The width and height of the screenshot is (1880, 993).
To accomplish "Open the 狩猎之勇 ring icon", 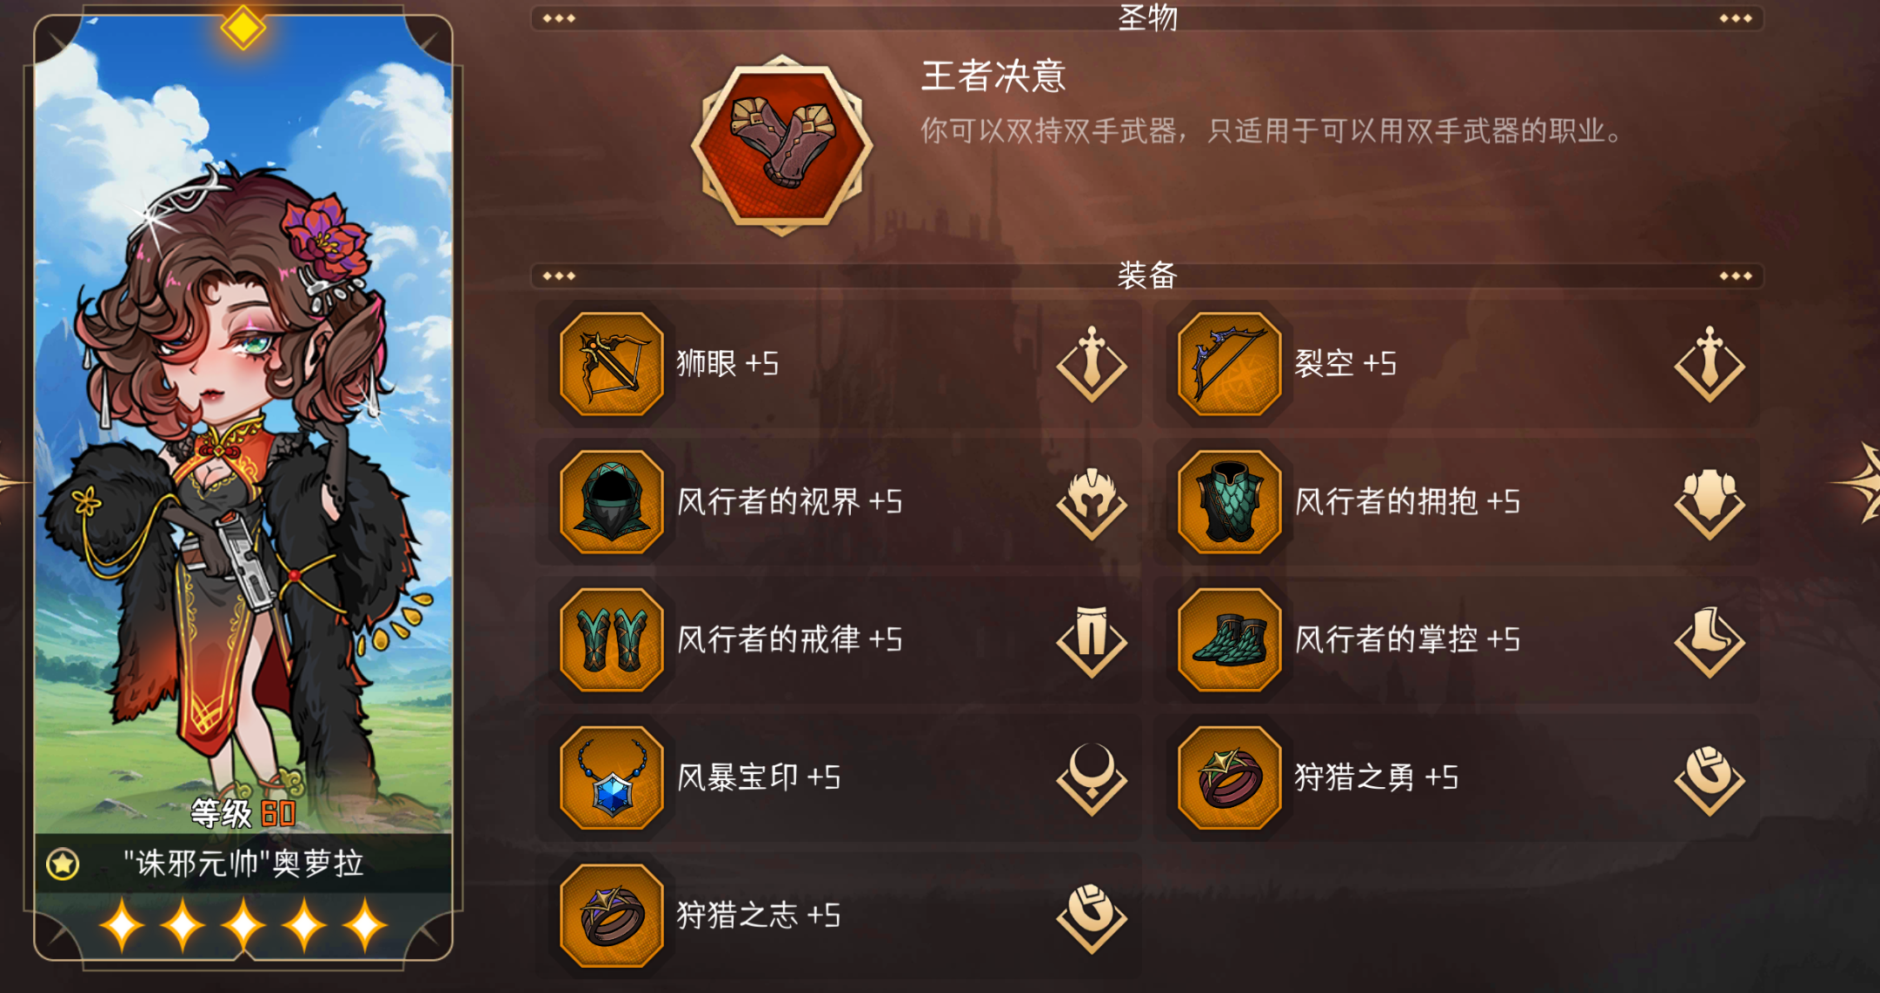I will pyautogui.click(x=1229, y=778).
